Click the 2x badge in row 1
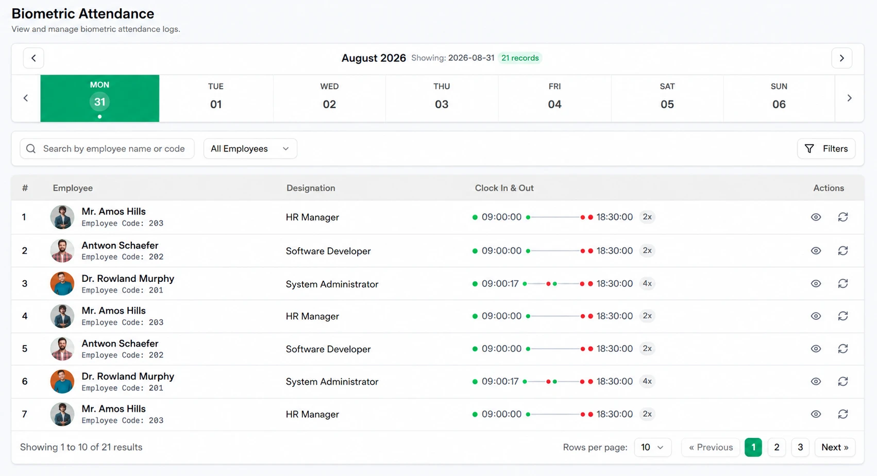Viewport: 877px width, 476px height. (647, 217)
